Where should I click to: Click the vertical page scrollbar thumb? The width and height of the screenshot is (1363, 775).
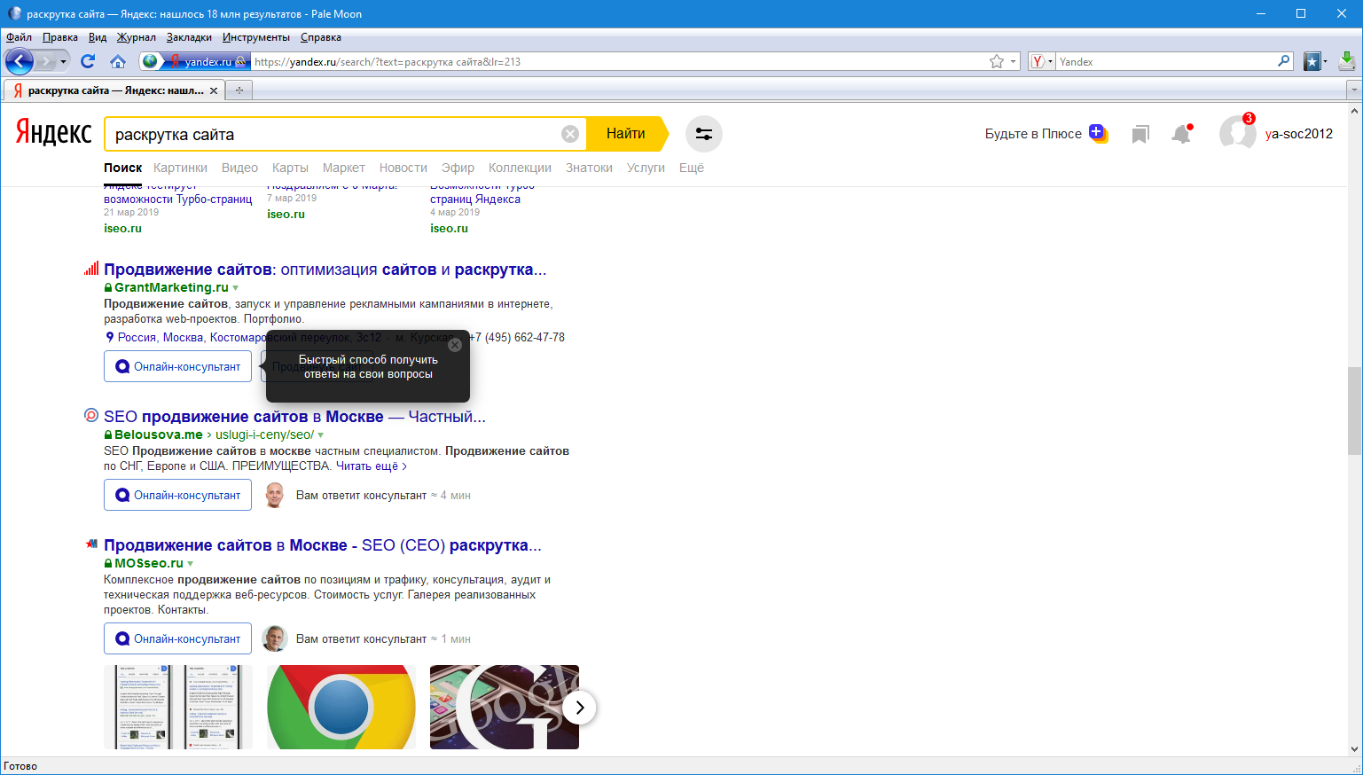[1354, 411]
